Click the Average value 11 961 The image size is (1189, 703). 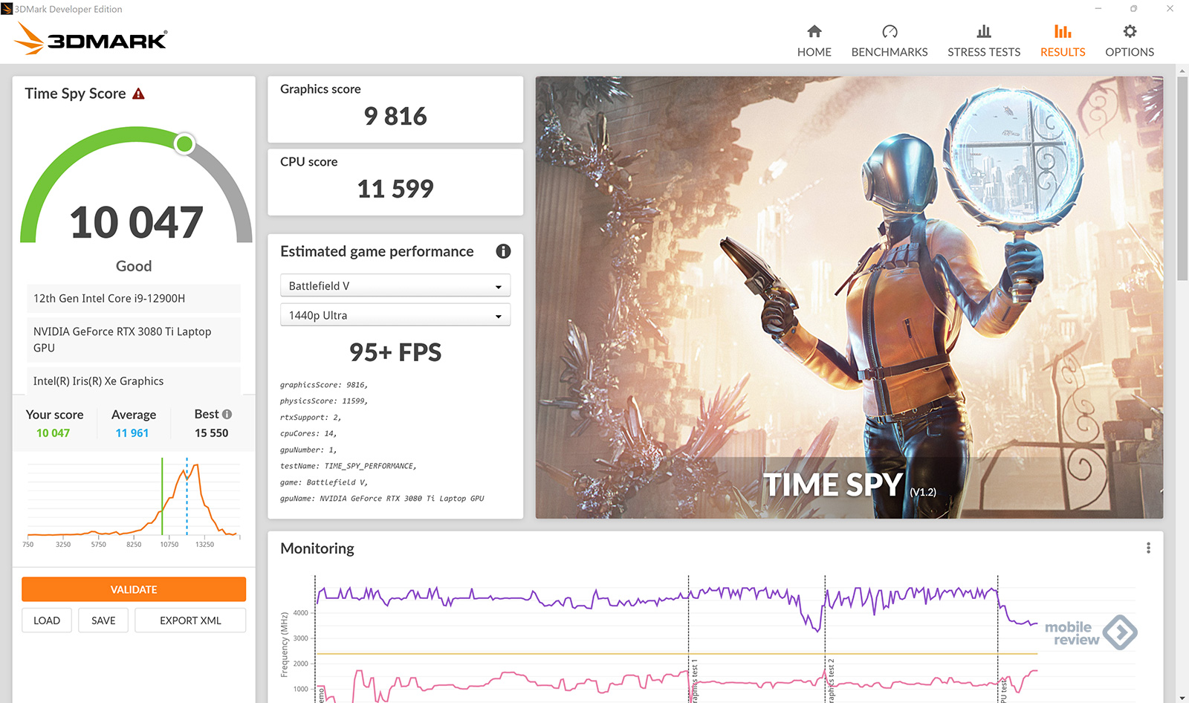pos(132,433)
